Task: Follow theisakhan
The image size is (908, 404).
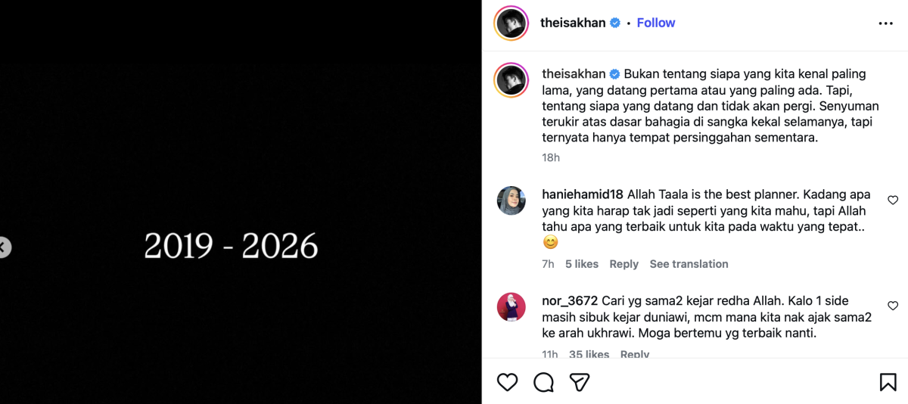Action: [x=656, y=23]
